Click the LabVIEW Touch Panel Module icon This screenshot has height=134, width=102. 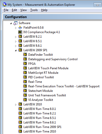(x=25, y=68)
